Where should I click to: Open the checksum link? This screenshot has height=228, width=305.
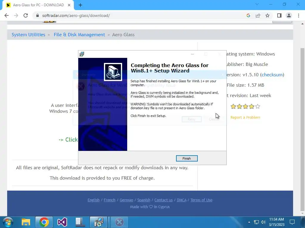(x=272, y=75)
